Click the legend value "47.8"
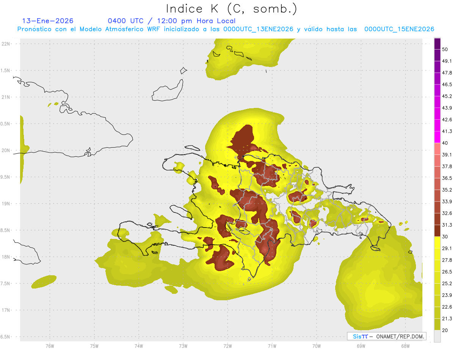Image resolution: width=455 pixels, height=351 pixels. click(447, 73)
